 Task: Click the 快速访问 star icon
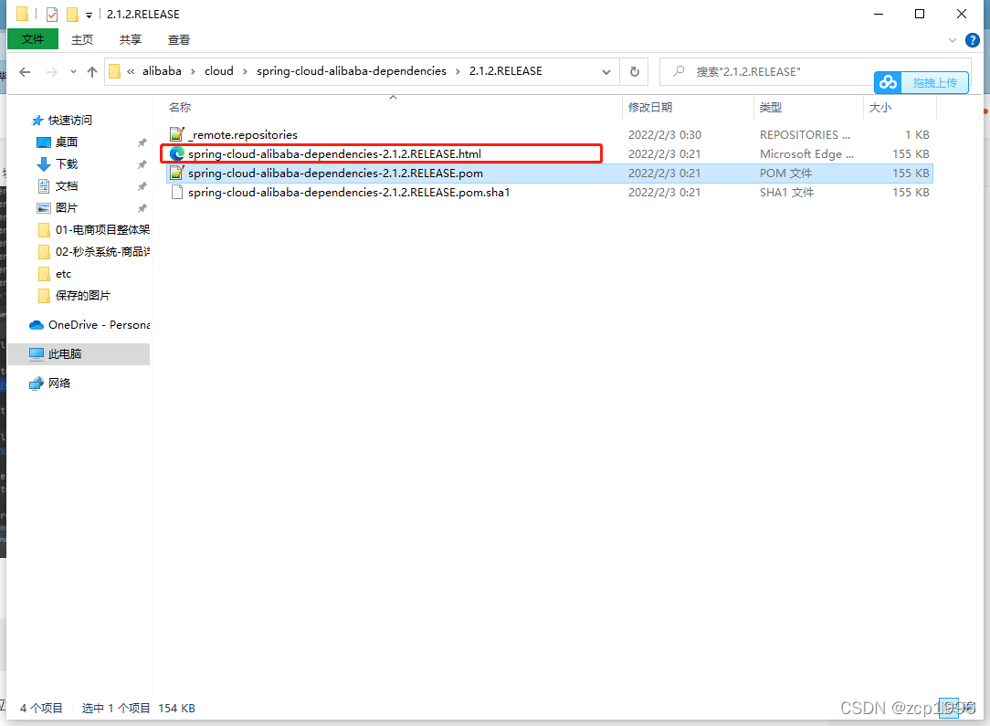point(37,120)
